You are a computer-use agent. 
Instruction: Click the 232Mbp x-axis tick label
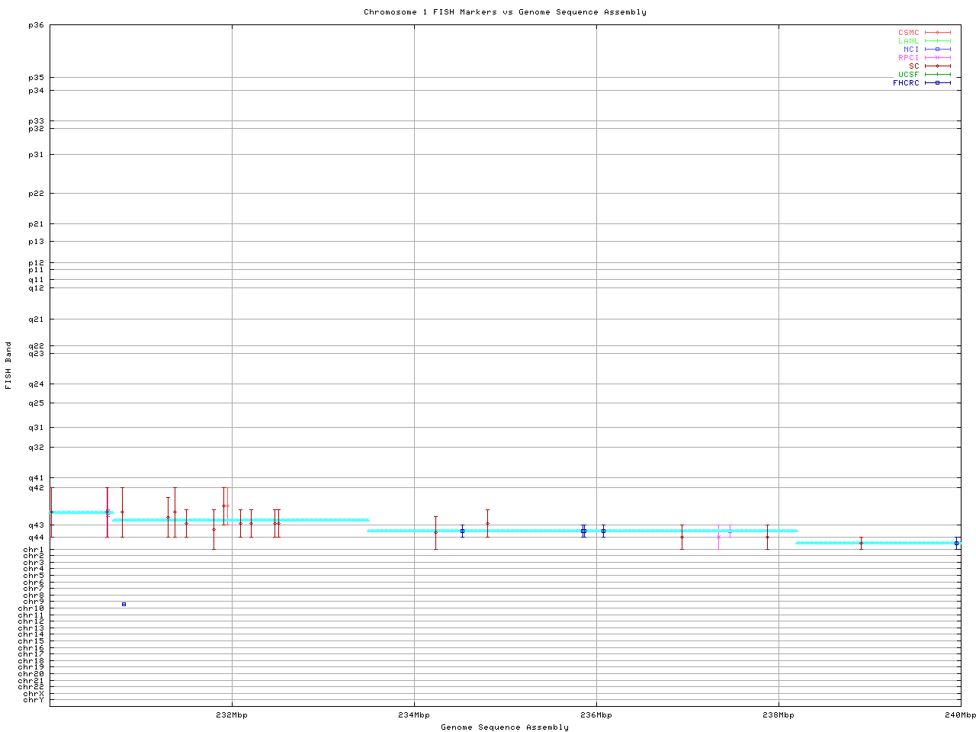(x=232, y=715)
